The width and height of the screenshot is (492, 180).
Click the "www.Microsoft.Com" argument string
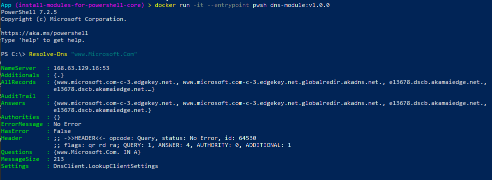pyautogui.click(x=104, y=54)
